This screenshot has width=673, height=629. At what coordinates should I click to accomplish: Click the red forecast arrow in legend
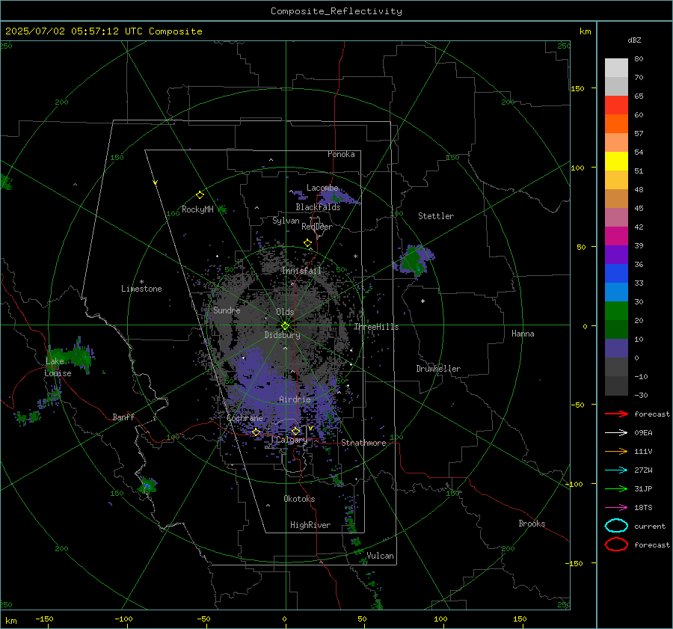pos(616,414)
